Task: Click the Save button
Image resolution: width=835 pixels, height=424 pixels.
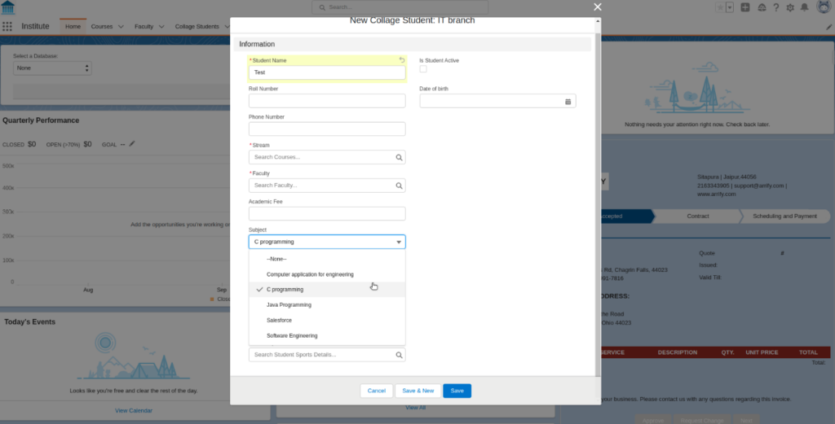Action: pyautogui.click(x=457, y=391)
